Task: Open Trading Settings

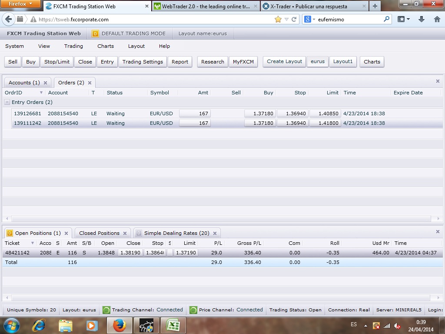Action: coord(143,62)
